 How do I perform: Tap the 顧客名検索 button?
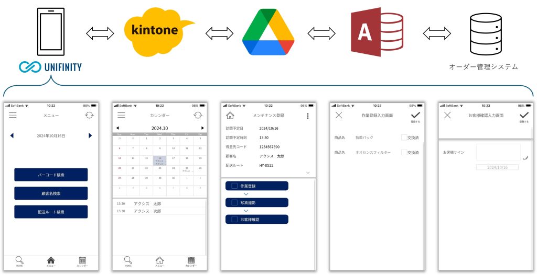(x=51, y=193)
